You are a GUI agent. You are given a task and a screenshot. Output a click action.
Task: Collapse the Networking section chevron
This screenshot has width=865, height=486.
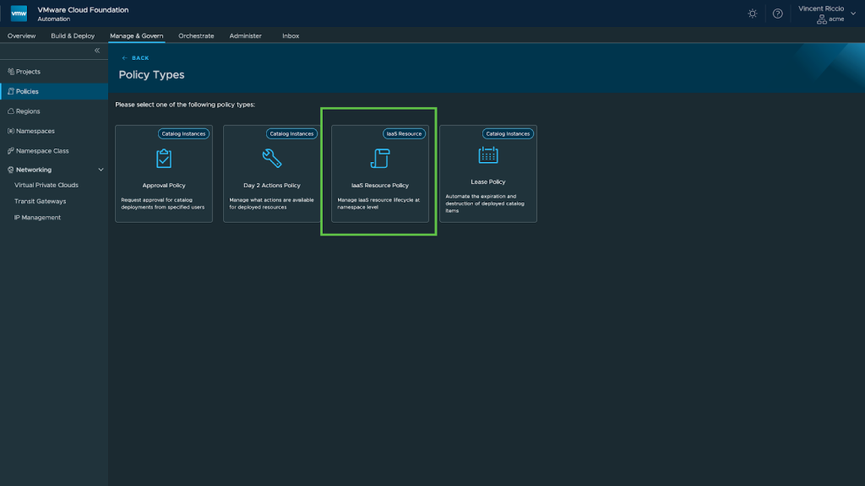pyautogui.click(x=101, y=170)
